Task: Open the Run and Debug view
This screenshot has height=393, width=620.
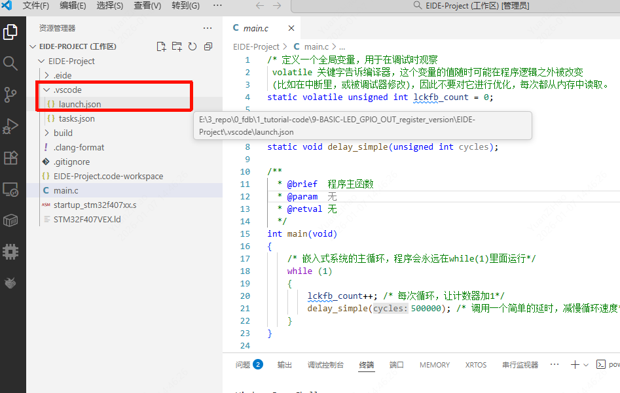Action: [10, 126]
